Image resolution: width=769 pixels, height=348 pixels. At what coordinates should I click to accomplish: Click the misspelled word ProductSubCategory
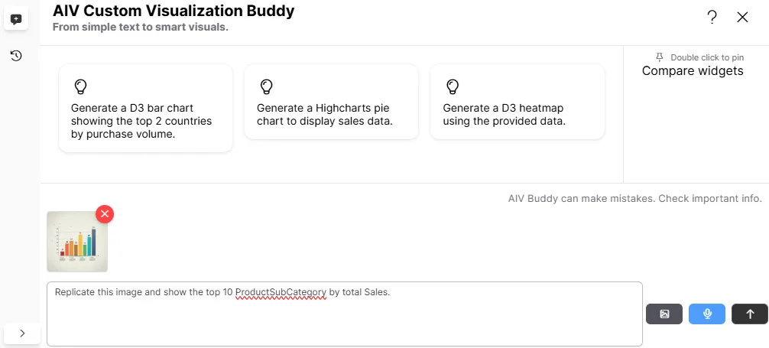pyautogui.click(x=281, y=292)
